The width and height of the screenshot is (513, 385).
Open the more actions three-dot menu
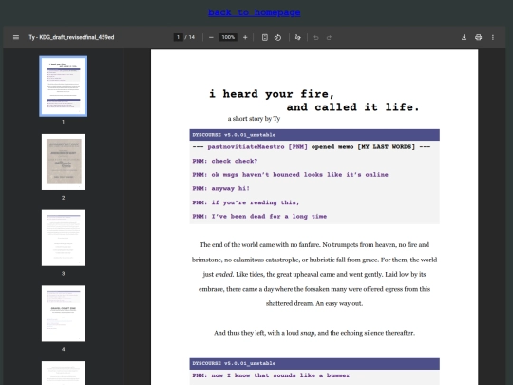[x=493, y=37]
